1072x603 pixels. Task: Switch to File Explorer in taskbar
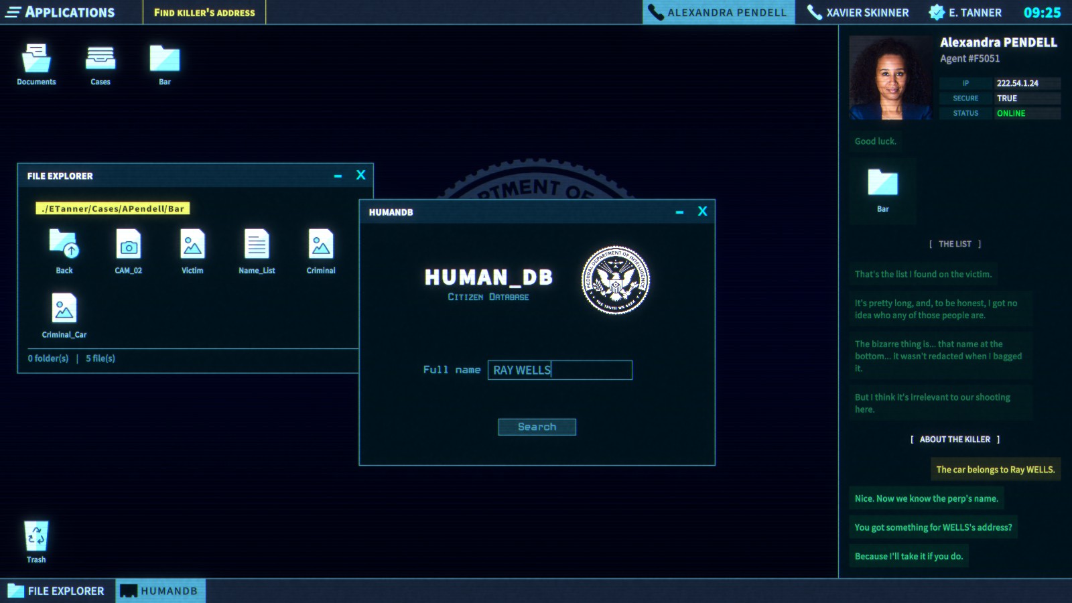point(57,591)
